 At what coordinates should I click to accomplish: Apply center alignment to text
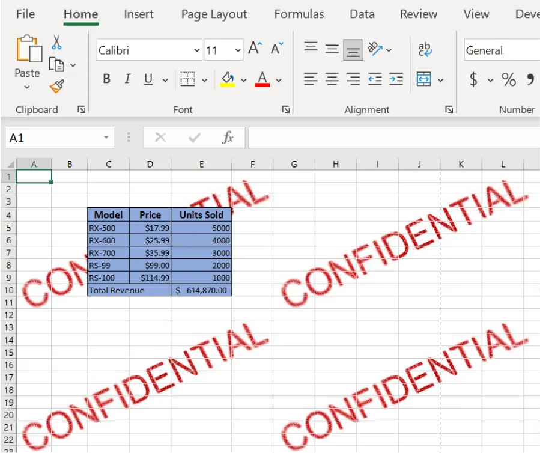(330, 79)
